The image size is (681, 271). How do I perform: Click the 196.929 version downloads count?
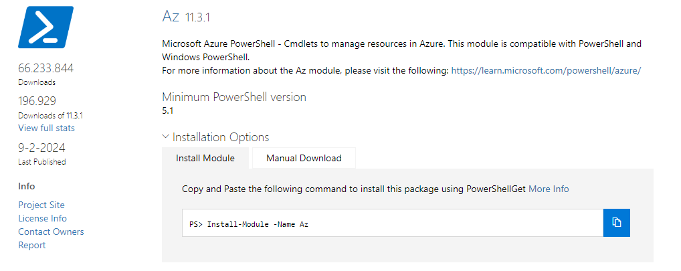[37, 101]
